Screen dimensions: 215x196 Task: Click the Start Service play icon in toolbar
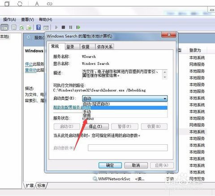coord(56,27)
